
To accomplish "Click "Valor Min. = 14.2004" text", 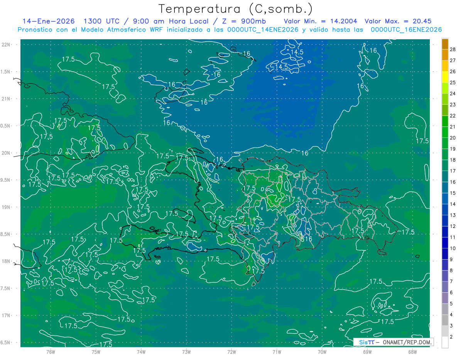I will (320, 21).
